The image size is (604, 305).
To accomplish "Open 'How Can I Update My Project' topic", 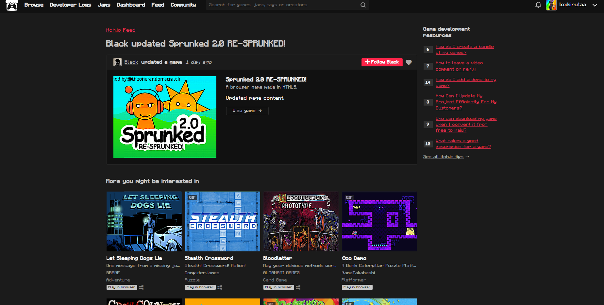I will pyautogui.click(x=466, y=102).
